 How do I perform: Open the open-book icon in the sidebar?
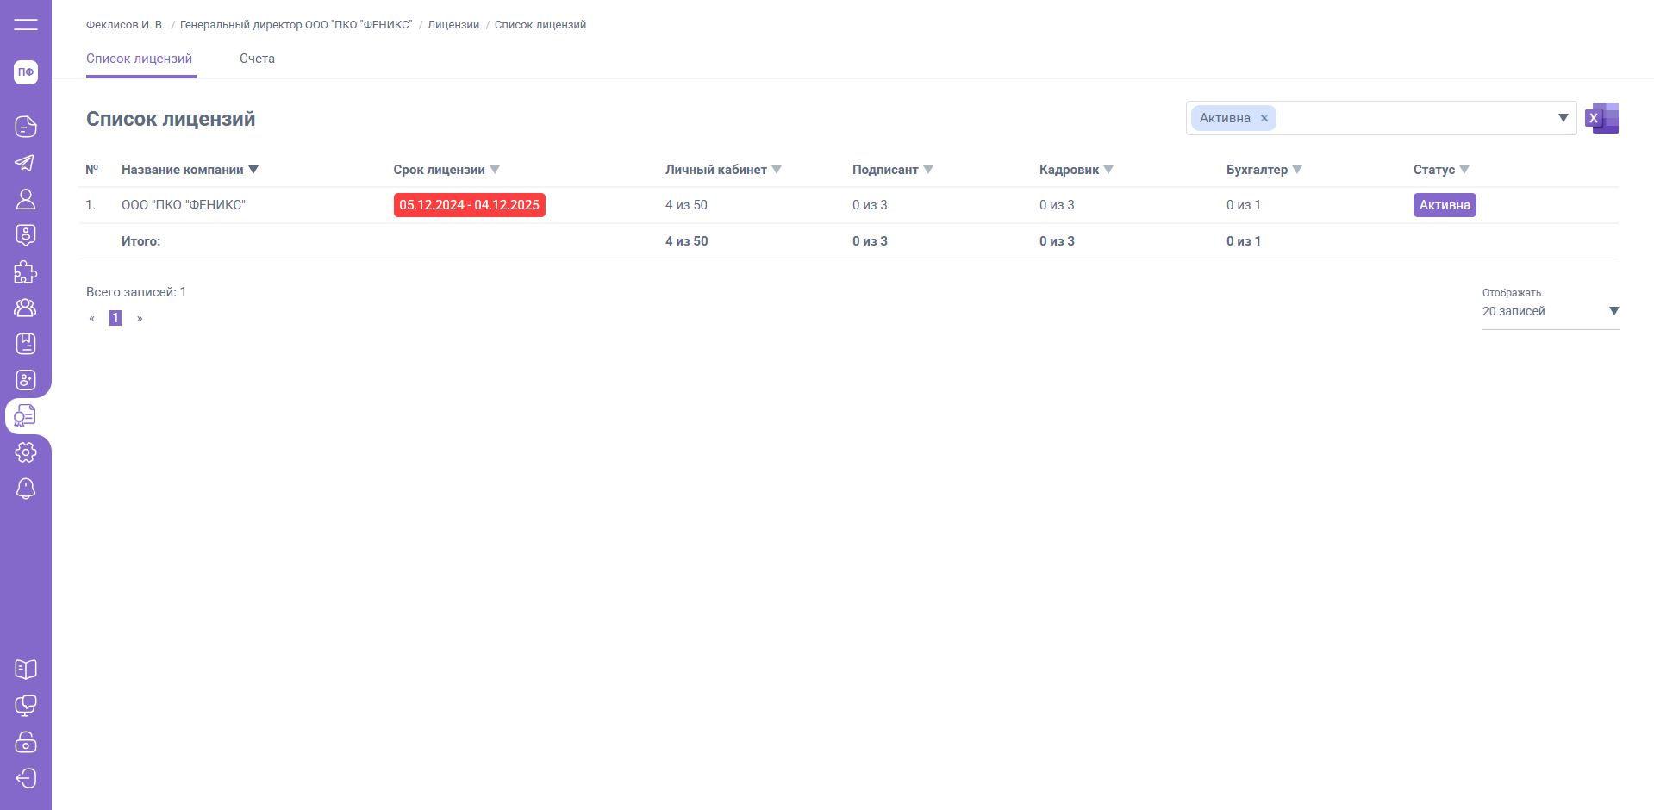26,670
